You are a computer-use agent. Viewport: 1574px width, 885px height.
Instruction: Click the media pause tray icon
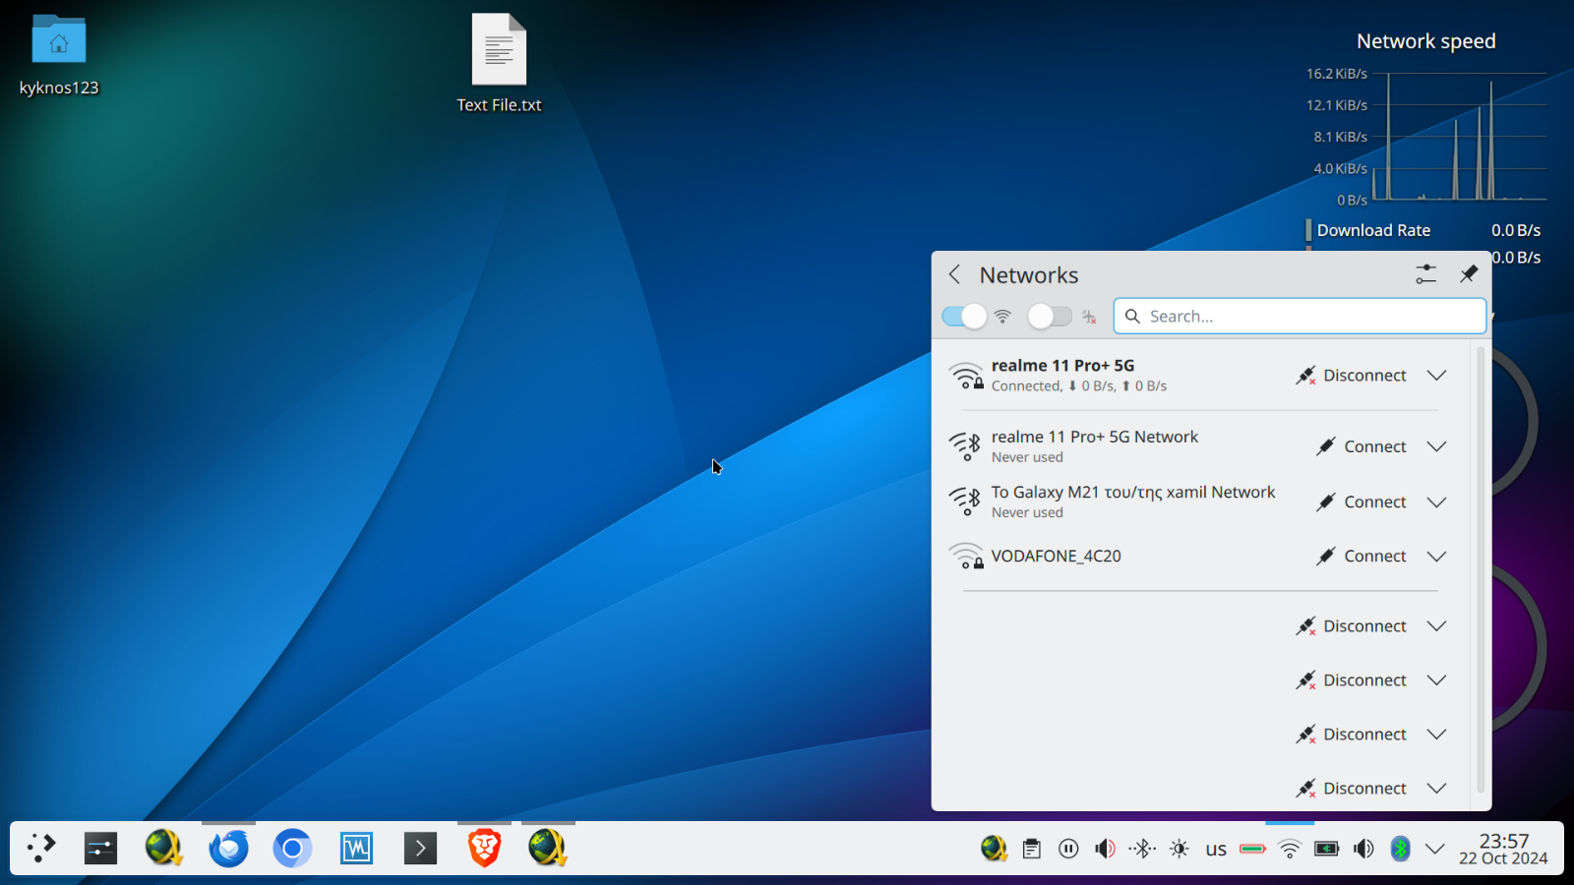(x=1068, y=849)
